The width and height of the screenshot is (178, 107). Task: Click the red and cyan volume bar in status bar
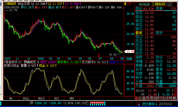point(98,103)
